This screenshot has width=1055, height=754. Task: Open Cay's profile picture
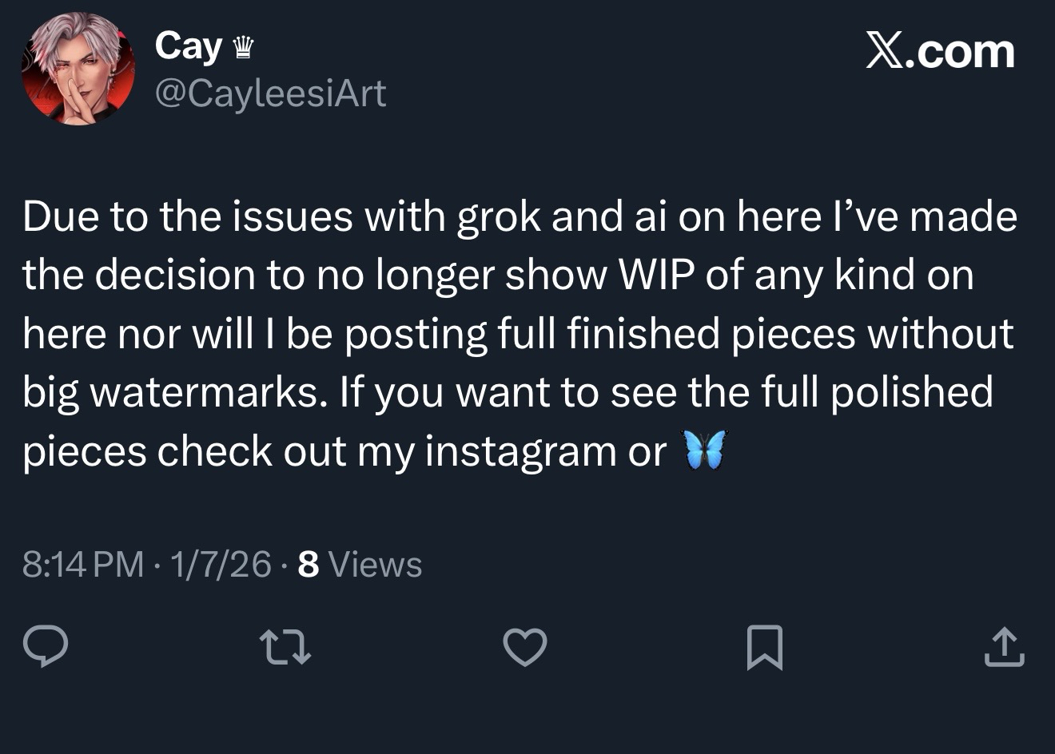click(x=78, y=69)
